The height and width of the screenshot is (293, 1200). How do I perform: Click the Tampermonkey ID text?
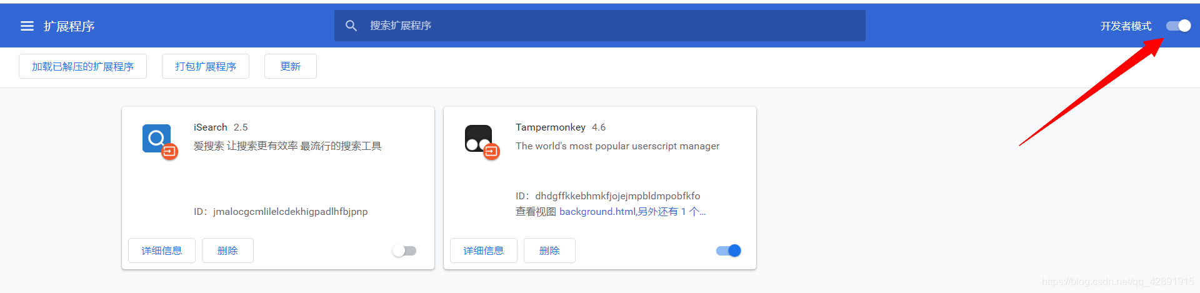tap(608, 196)
